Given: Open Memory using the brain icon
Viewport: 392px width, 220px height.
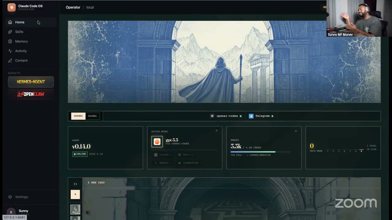Looking at the screenshot, I should pos(10,41).
